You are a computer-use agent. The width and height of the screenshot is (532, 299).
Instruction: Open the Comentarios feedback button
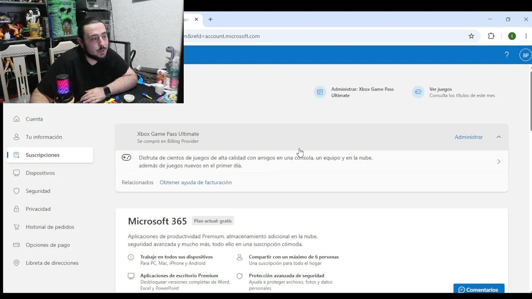[x=479, y=289]
